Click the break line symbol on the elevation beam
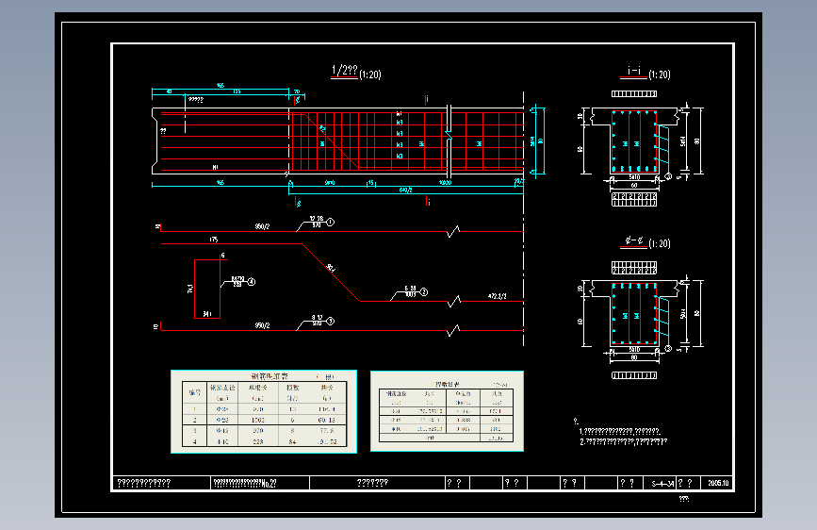 tap(449, 135)
